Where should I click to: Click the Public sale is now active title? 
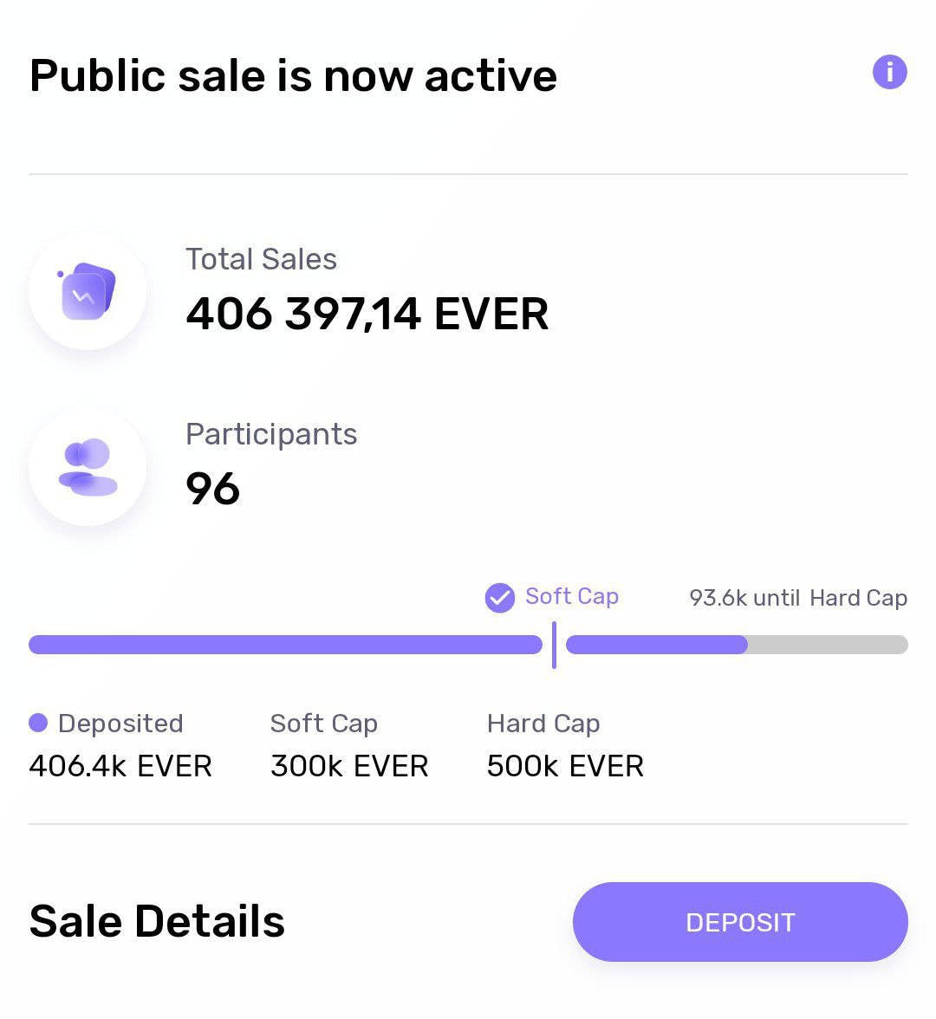pos(293,75)
